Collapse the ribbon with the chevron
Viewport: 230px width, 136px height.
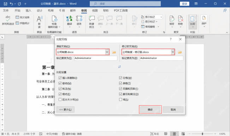(227, 32)
